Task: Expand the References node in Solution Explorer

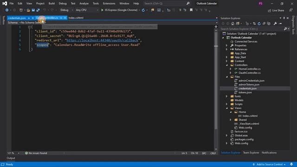Action: pyautogui.click(x=226, y=50)
